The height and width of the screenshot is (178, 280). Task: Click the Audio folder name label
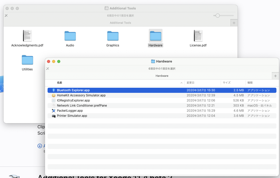70,45
